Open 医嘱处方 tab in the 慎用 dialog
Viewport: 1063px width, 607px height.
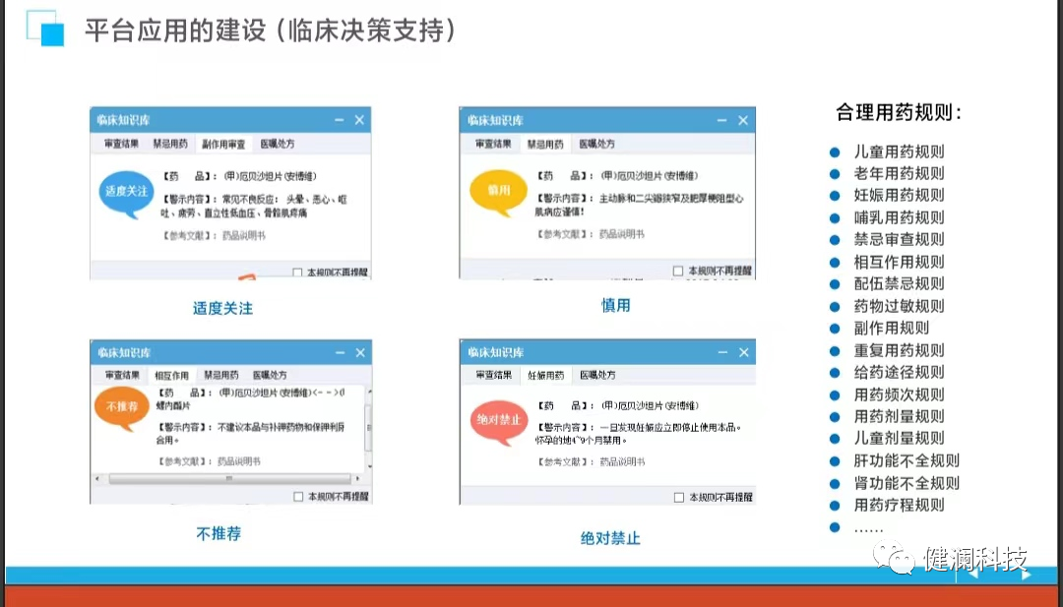point(597,144)
